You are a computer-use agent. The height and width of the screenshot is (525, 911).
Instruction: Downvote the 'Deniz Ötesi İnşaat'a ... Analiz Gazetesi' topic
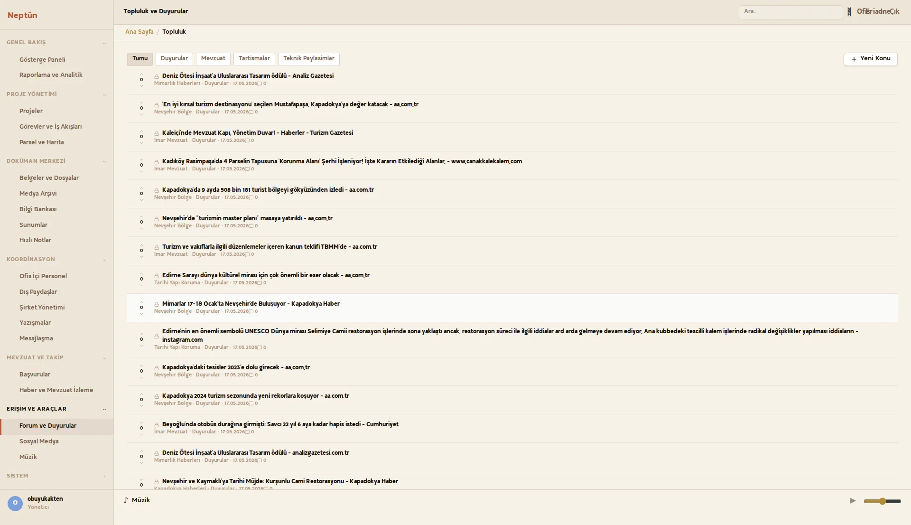tap(141, 85)
